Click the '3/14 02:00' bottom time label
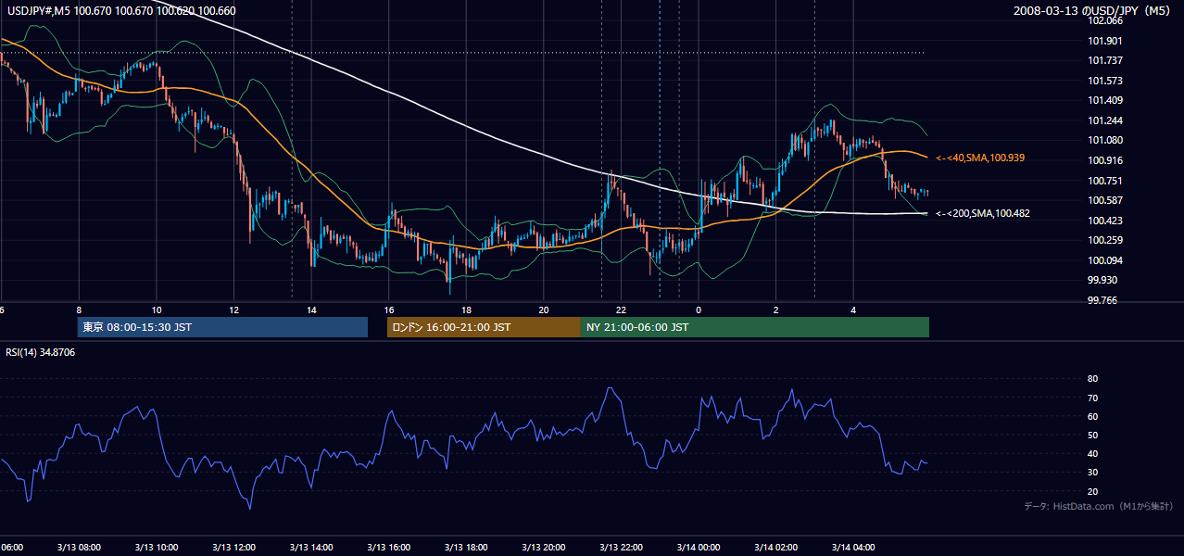1184x556 pixels. click(x=776, y=548)
